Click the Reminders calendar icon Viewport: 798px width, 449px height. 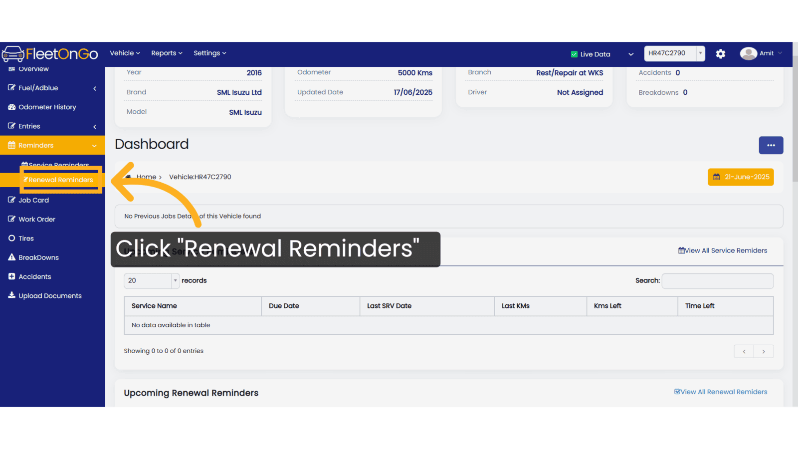tap(11, 145)
